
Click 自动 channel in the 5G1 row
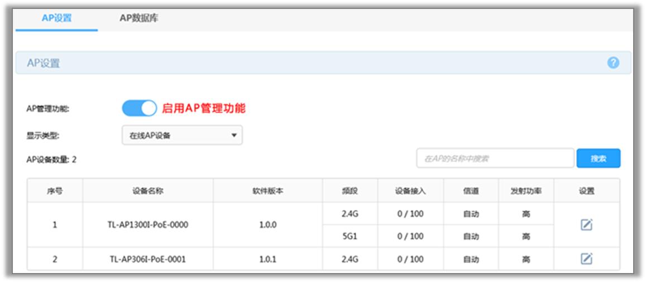pos(471,236)
